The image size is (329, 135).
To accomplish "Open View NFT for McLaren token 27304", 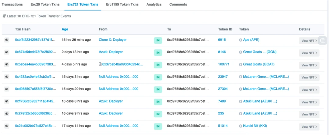I will pos(309,90).
